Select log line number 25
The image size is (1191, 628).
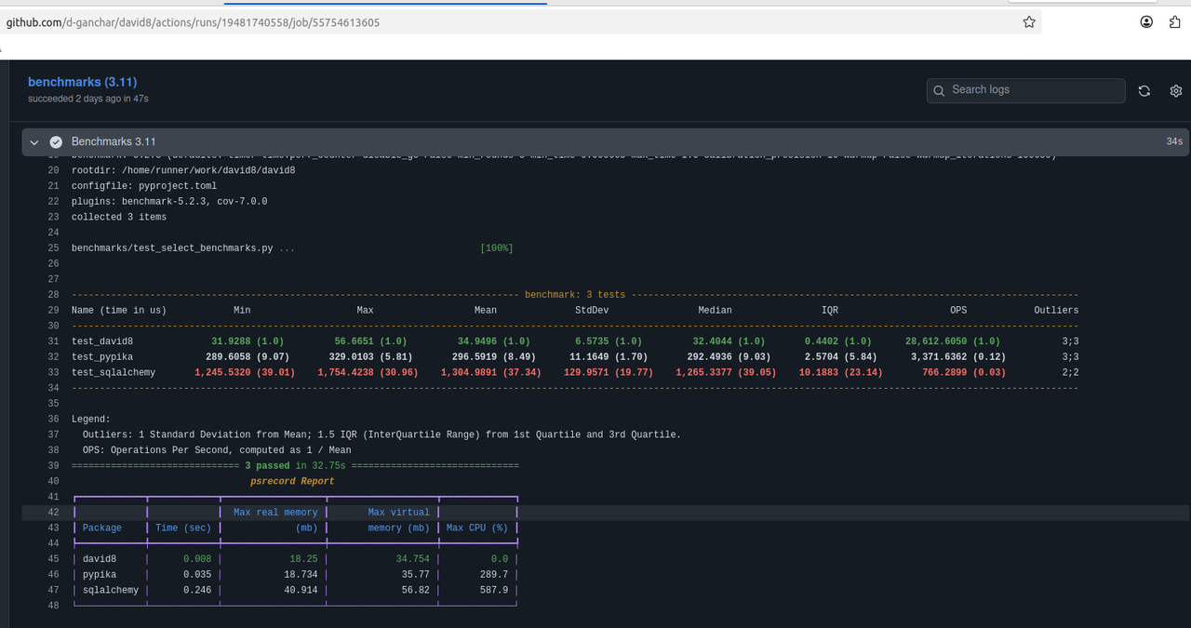click(x=53, y=248)
